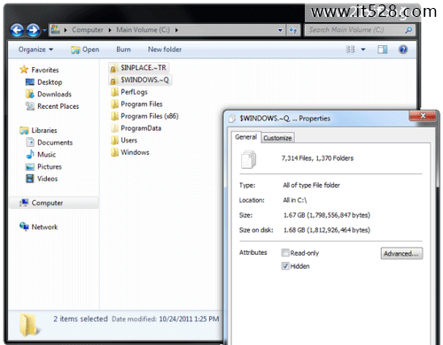
Task: Click the folder icon beside Users
Action: (x=115, y=141)
